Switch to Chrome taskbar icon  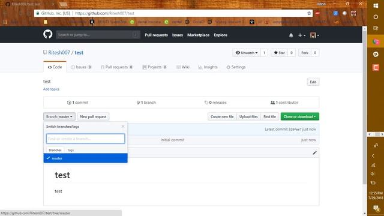coord(376,42)
